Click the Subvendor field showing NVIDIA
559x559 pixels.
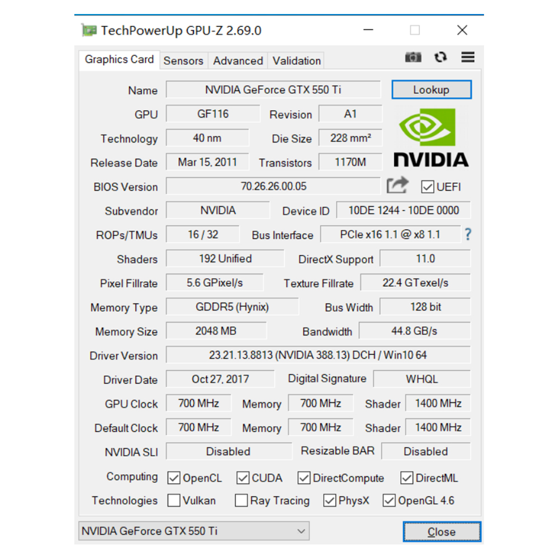click(x=218, y=210)
